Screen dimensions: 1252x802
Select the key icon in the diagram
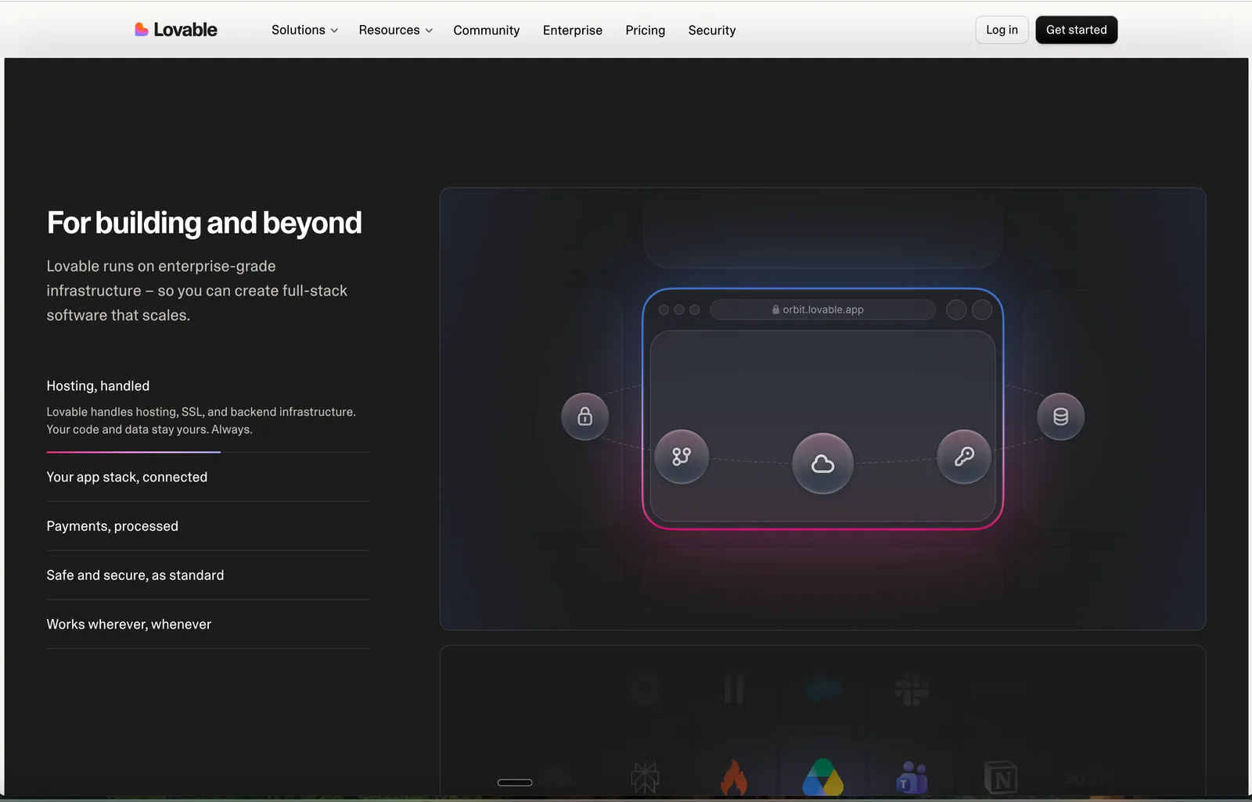964,456
